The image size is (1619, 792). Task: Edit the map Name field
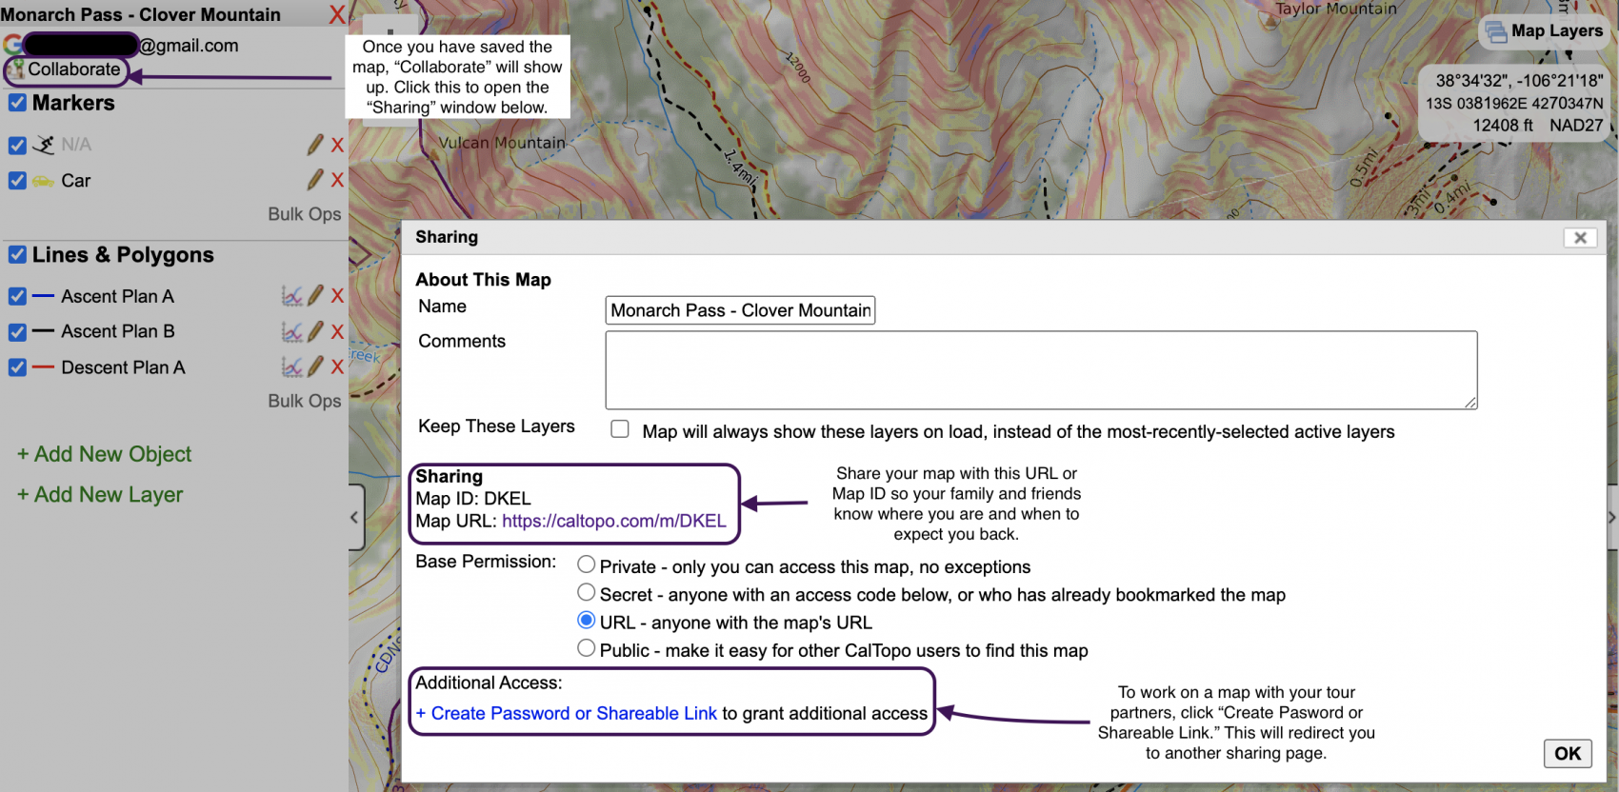pos(740,310)
